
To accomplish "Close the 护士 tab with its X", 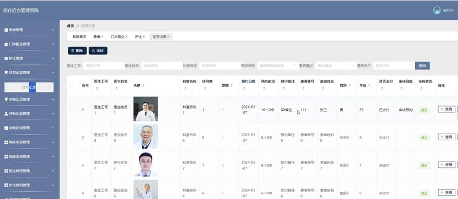I will point(143,37).
